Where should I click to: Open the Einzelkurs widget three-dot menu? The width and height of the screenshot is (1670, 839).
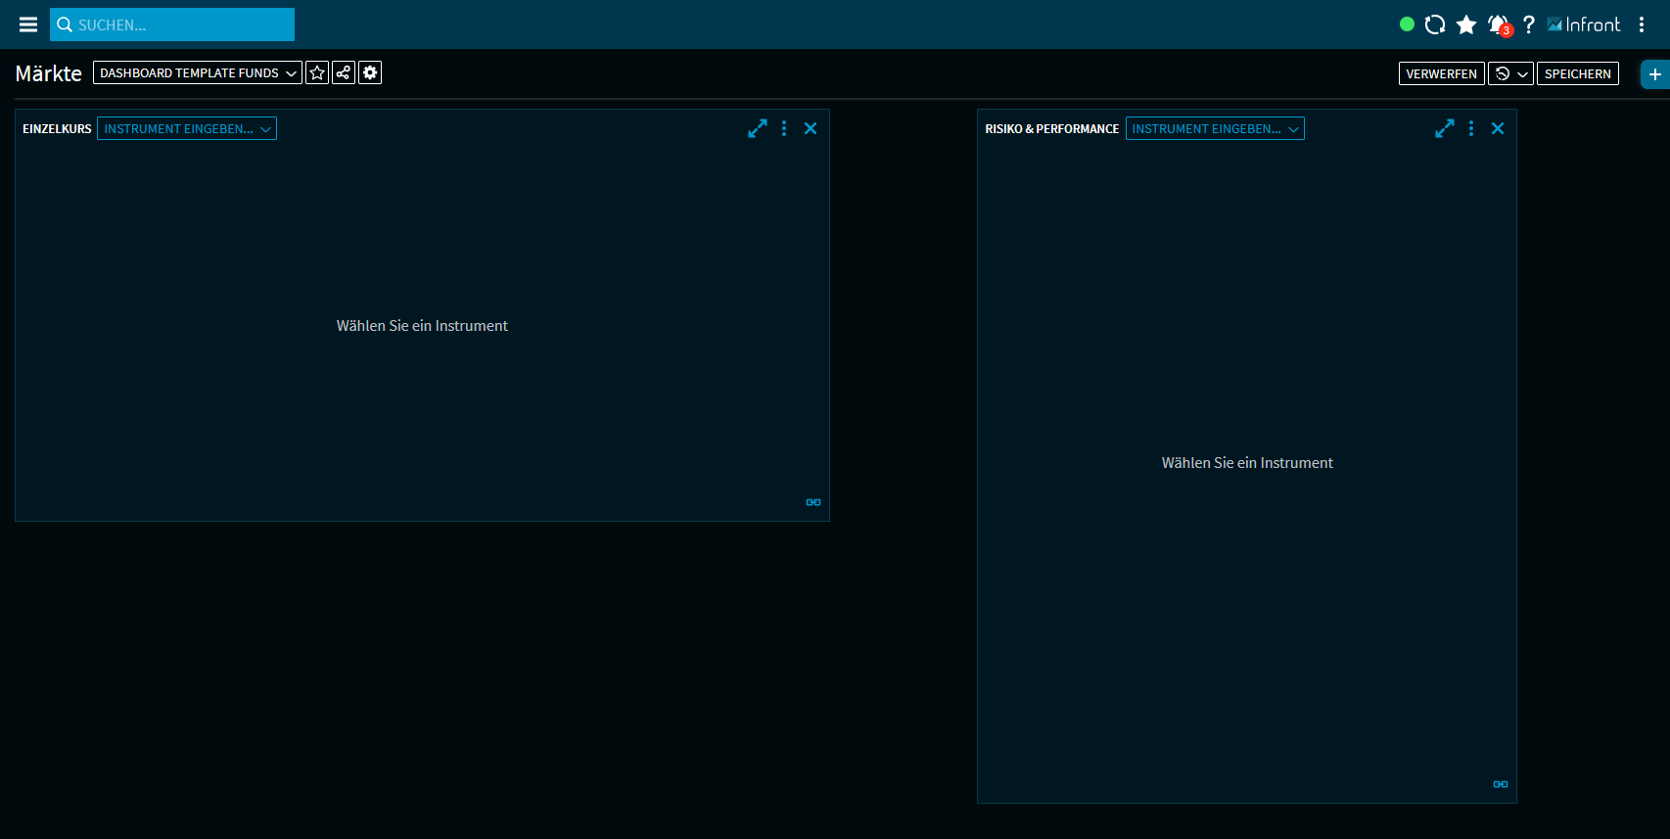(784, 128)
